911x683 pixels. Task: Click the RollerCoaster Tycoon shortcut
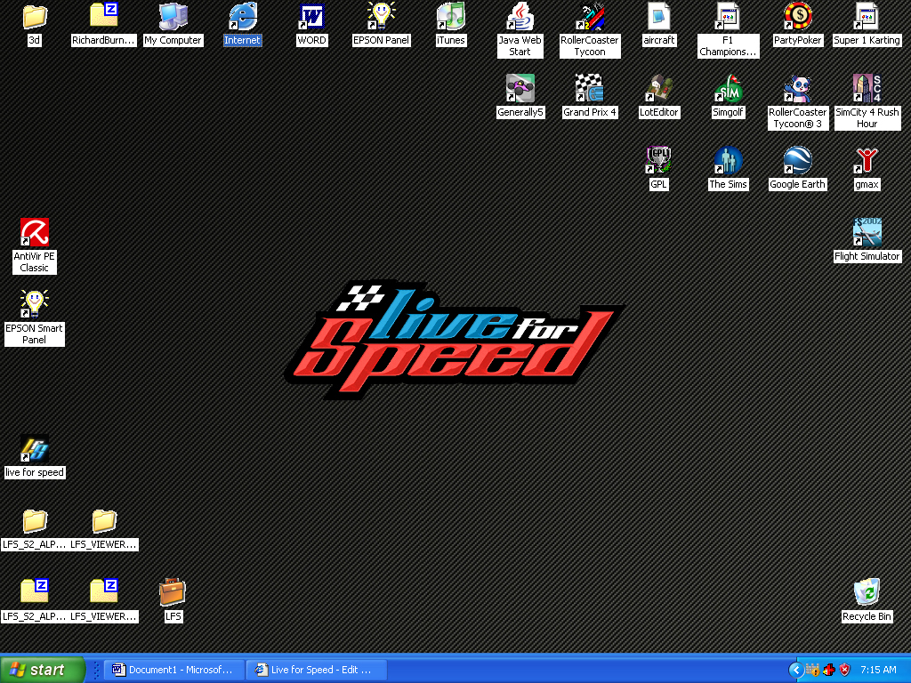pyautogui.click(x=589, y=17)
